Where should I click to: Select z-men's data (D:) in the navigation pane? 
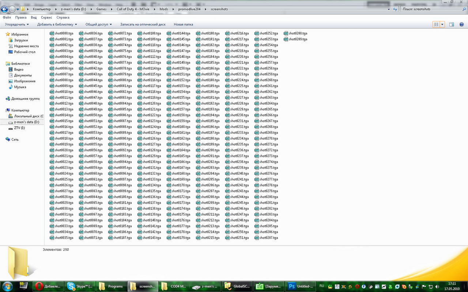point(26,122)
